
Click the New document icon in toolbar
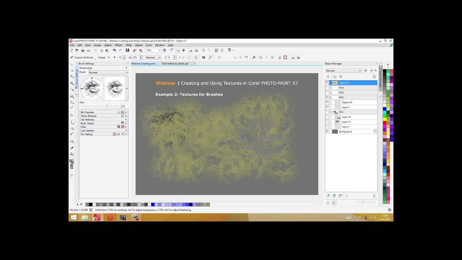click(71, 51)
